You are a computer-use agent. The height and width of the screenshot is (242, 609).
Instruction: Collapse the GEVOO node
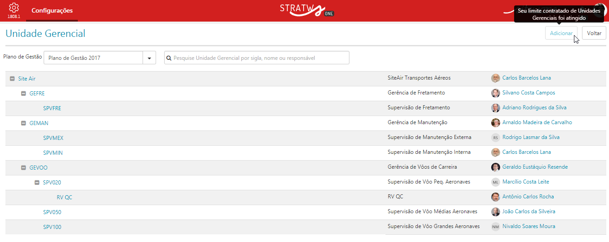point(23,168)
